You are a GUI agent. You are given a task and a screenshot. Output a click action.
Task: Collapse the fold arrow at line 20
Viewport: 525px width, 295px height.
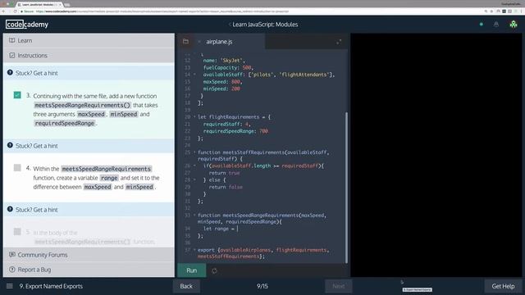click(x=194, y=116)
